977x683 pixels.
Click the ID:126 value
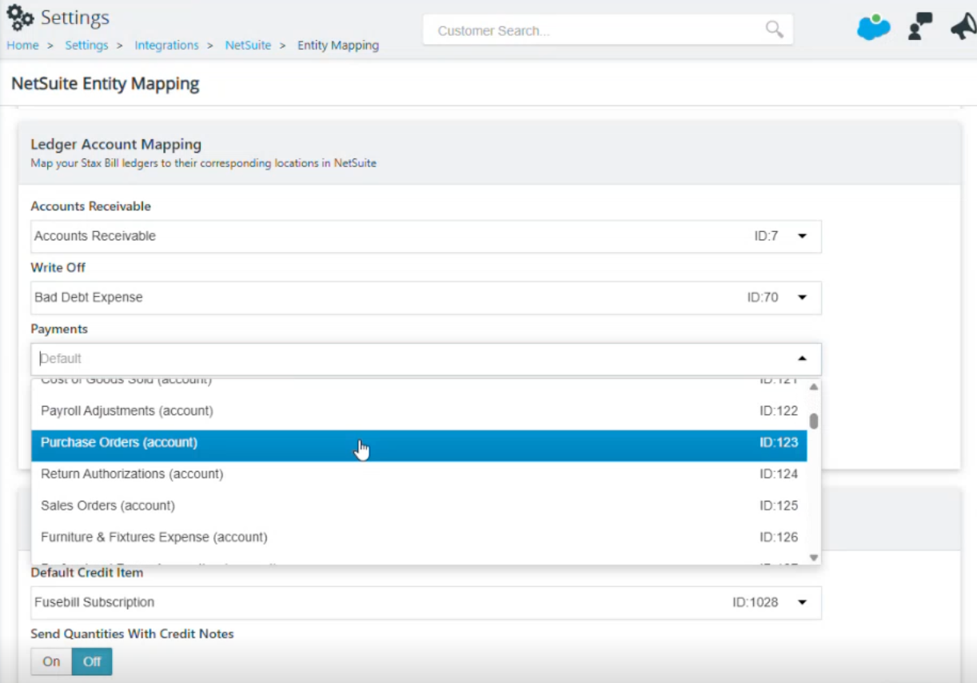tap(779, 537)
